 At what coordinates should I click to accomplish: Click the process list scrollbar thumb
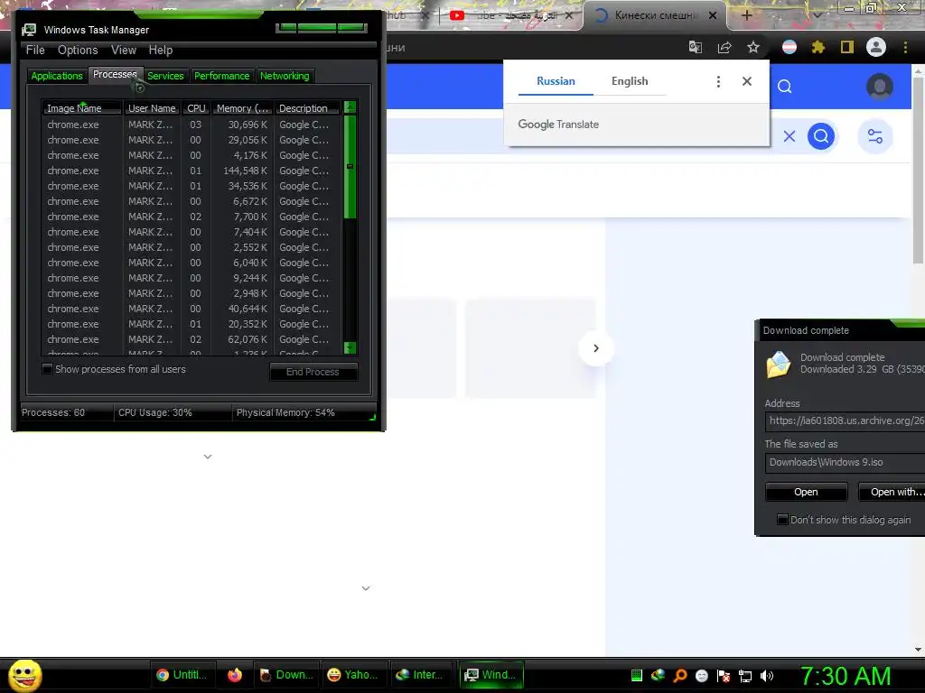350,167
